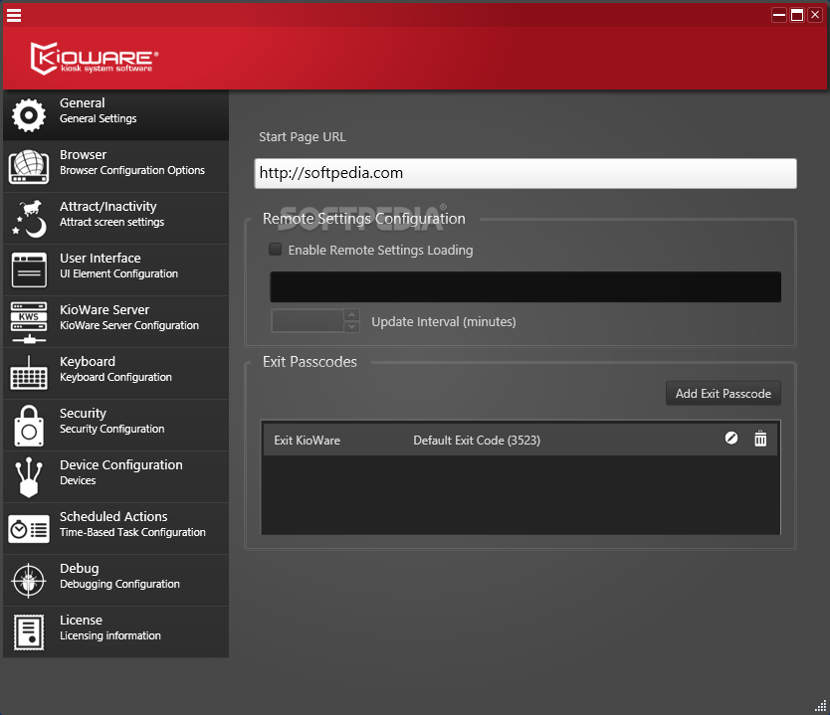The height and width of the screenshot is (715, 830).
Task: Open Scheduled Actions task configuration
Action: (x=115, y=529)
